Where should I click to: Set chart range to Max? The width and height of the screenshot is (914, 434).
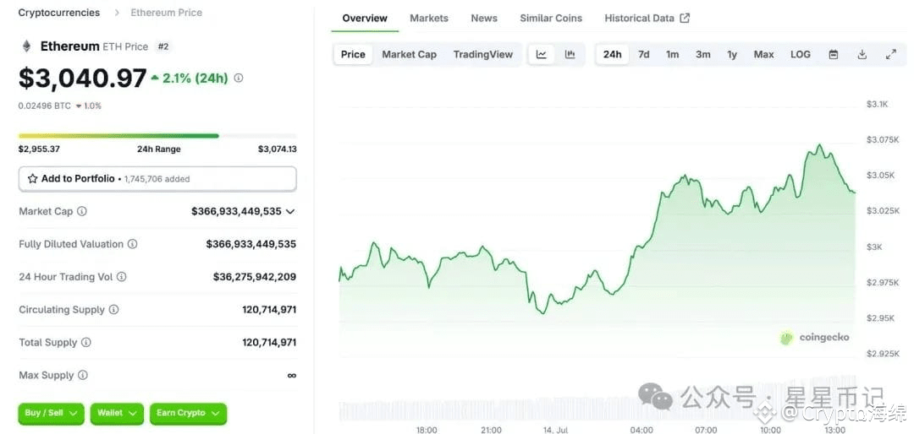click(763, 54)
